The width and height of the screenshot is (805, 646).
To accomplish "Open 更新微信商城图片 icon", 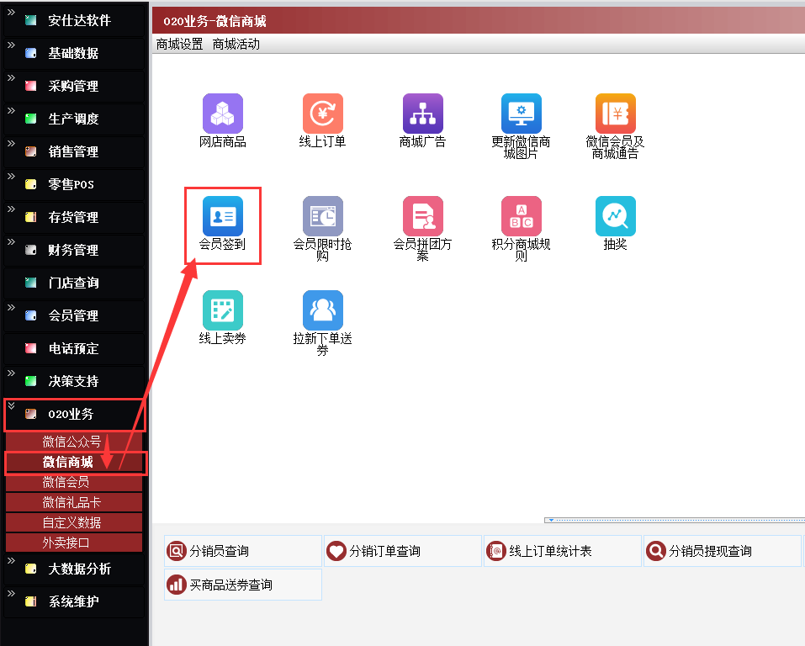I will [521, 114].
